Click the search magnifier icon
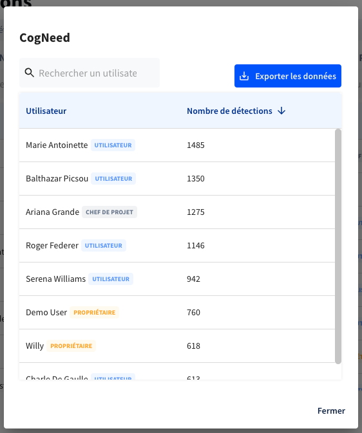 pos(30,73)
